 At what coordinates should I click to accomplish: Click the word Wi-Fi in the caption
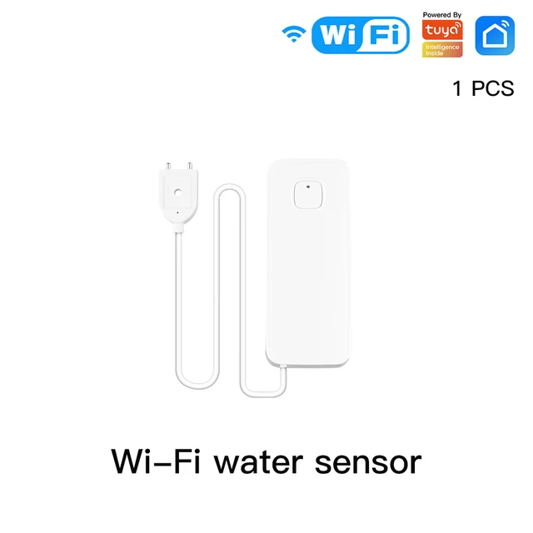[x=156, y=461]
